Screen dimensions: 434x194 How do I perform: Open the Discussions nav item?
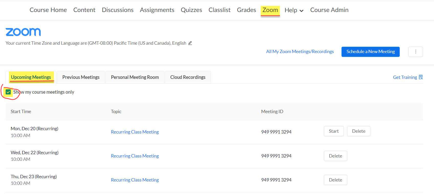pyautogui.click(x=118, y=10)
